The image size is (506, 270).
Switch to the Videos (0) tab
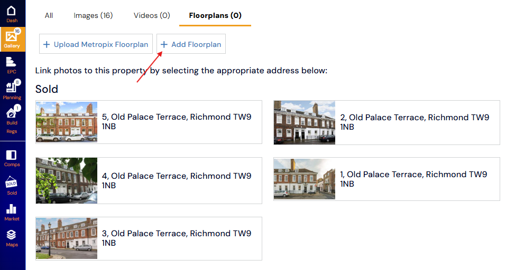(152, 15)
